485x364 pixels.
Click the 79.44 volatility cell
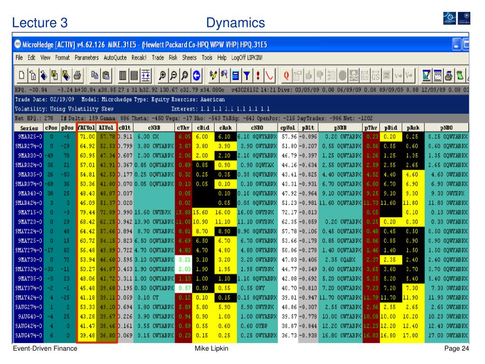[x=87, y=212]
